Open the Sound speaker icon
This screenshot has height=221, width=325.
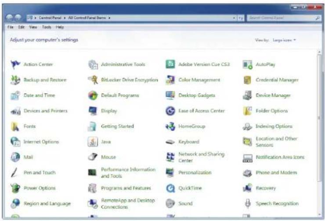coord(170,203)
